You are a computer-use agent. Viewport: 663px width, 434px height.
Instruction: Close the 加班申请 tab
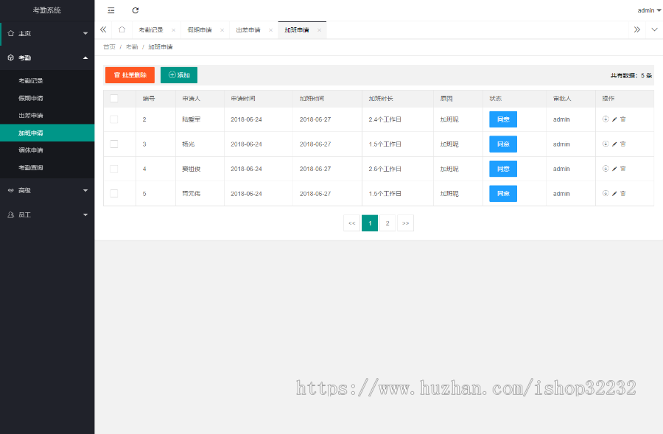(x=319, y=30)
